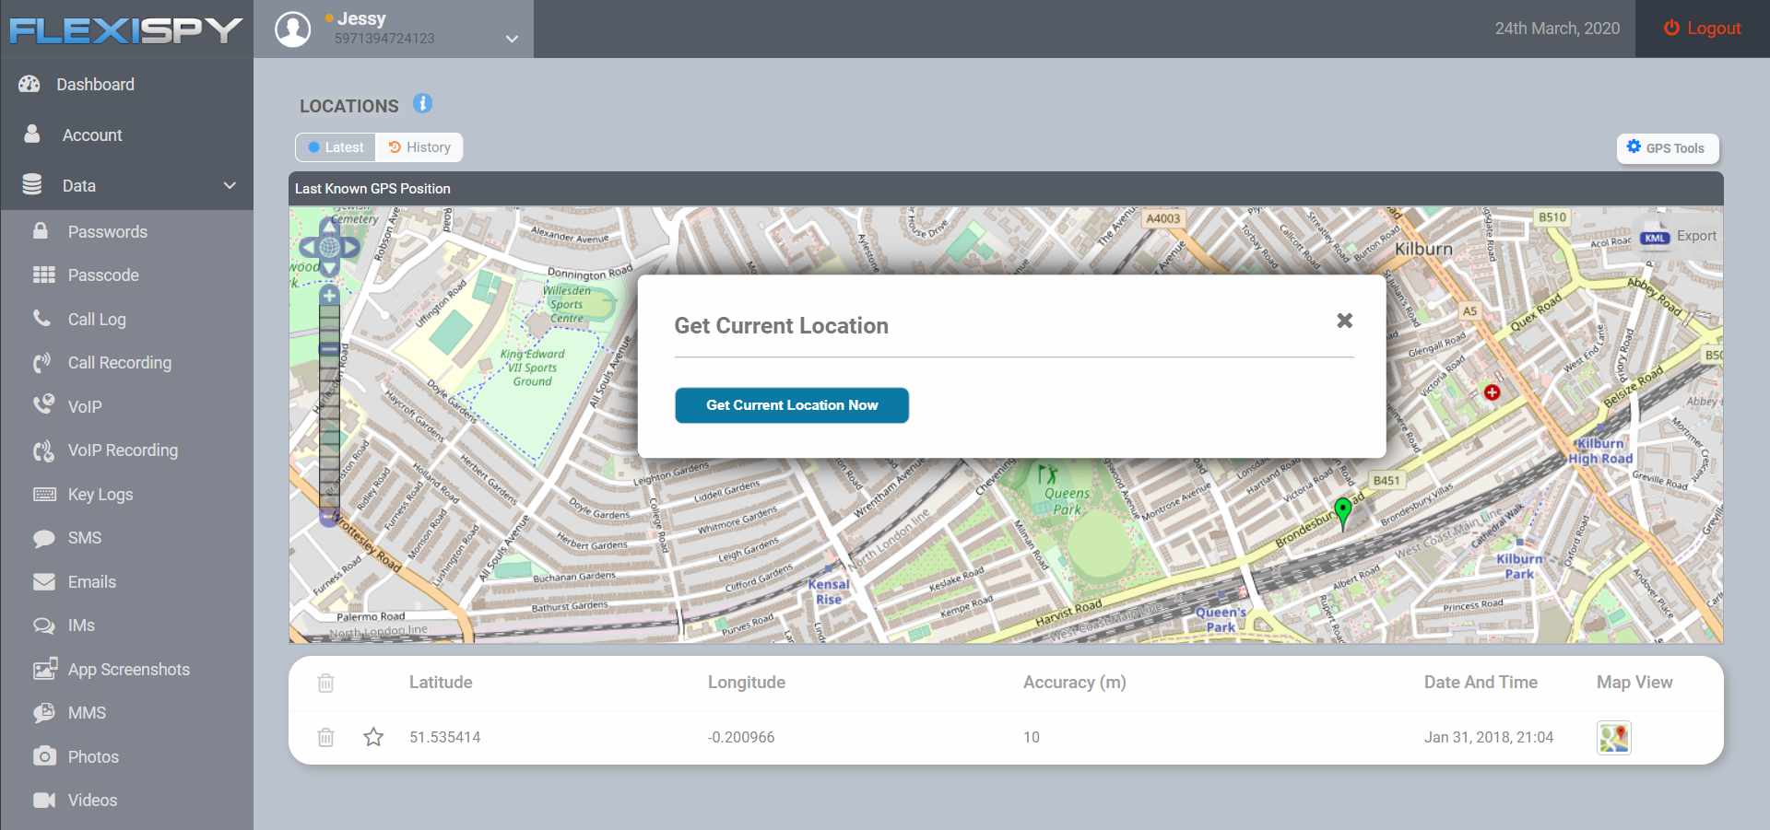Image resolution: width=1770 pixels, height=830 pixels.
Task: Click the green GPS location marker
Action: tap(1343, 512)
